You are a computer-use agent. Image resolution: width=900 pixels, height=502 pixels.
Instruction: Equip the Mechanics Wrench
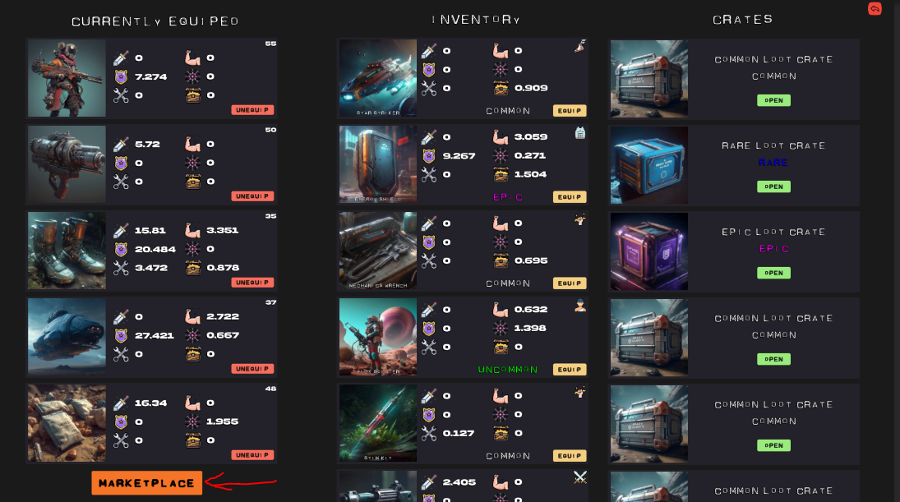570,283
